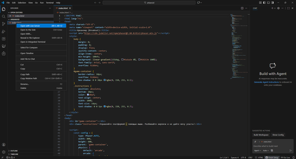Image resolution: width=296 pixels, height=159 pixels.
Task: Open the dropdown arrow next to new chat
Action: tap(275, 8)
